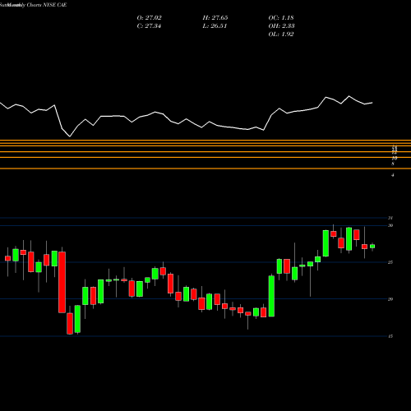Click the OC: 1.18 reading

click(281, 18)
